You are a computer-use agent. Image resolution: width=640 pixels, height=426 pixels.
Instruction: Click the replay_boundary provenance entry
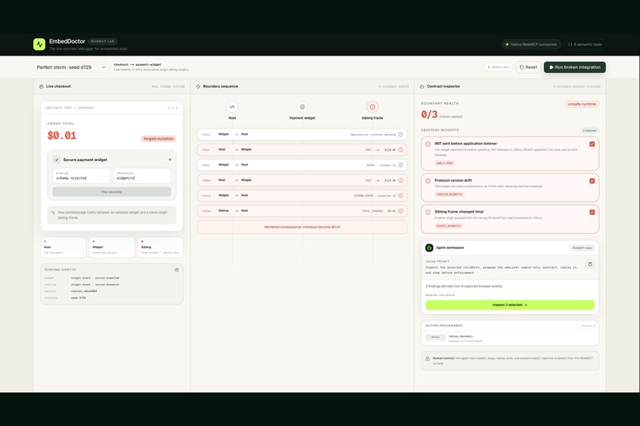click(510, 339)
